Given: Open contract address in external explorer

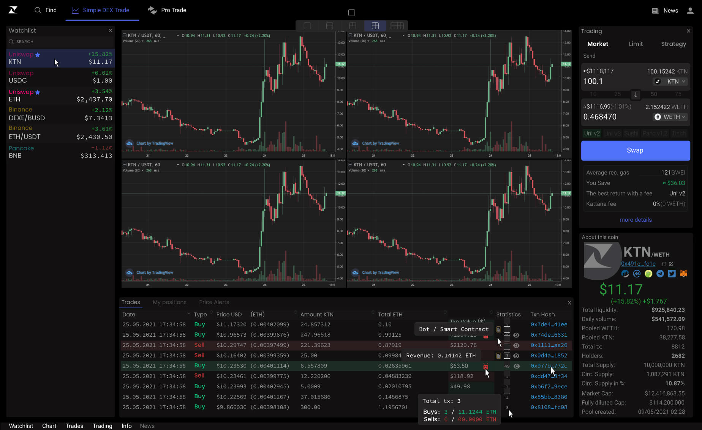Looking at the screenshot, I should click(671, 264).
